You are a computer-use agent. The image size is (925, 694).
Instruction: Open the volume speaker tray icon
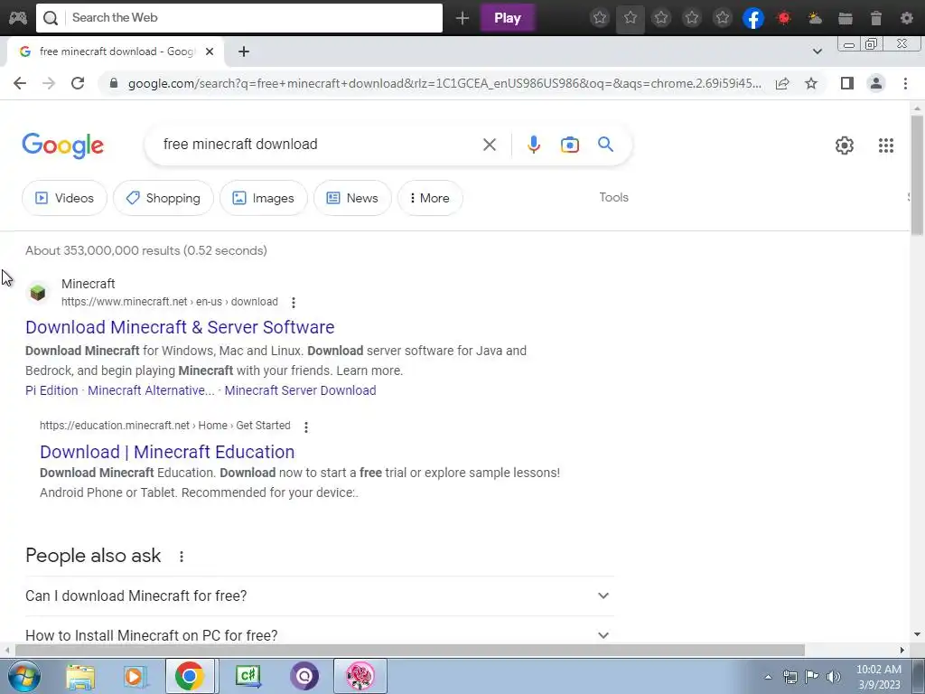834,677
